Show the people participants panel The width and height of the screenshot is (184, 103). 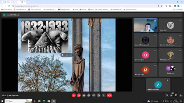coord(172,95)
